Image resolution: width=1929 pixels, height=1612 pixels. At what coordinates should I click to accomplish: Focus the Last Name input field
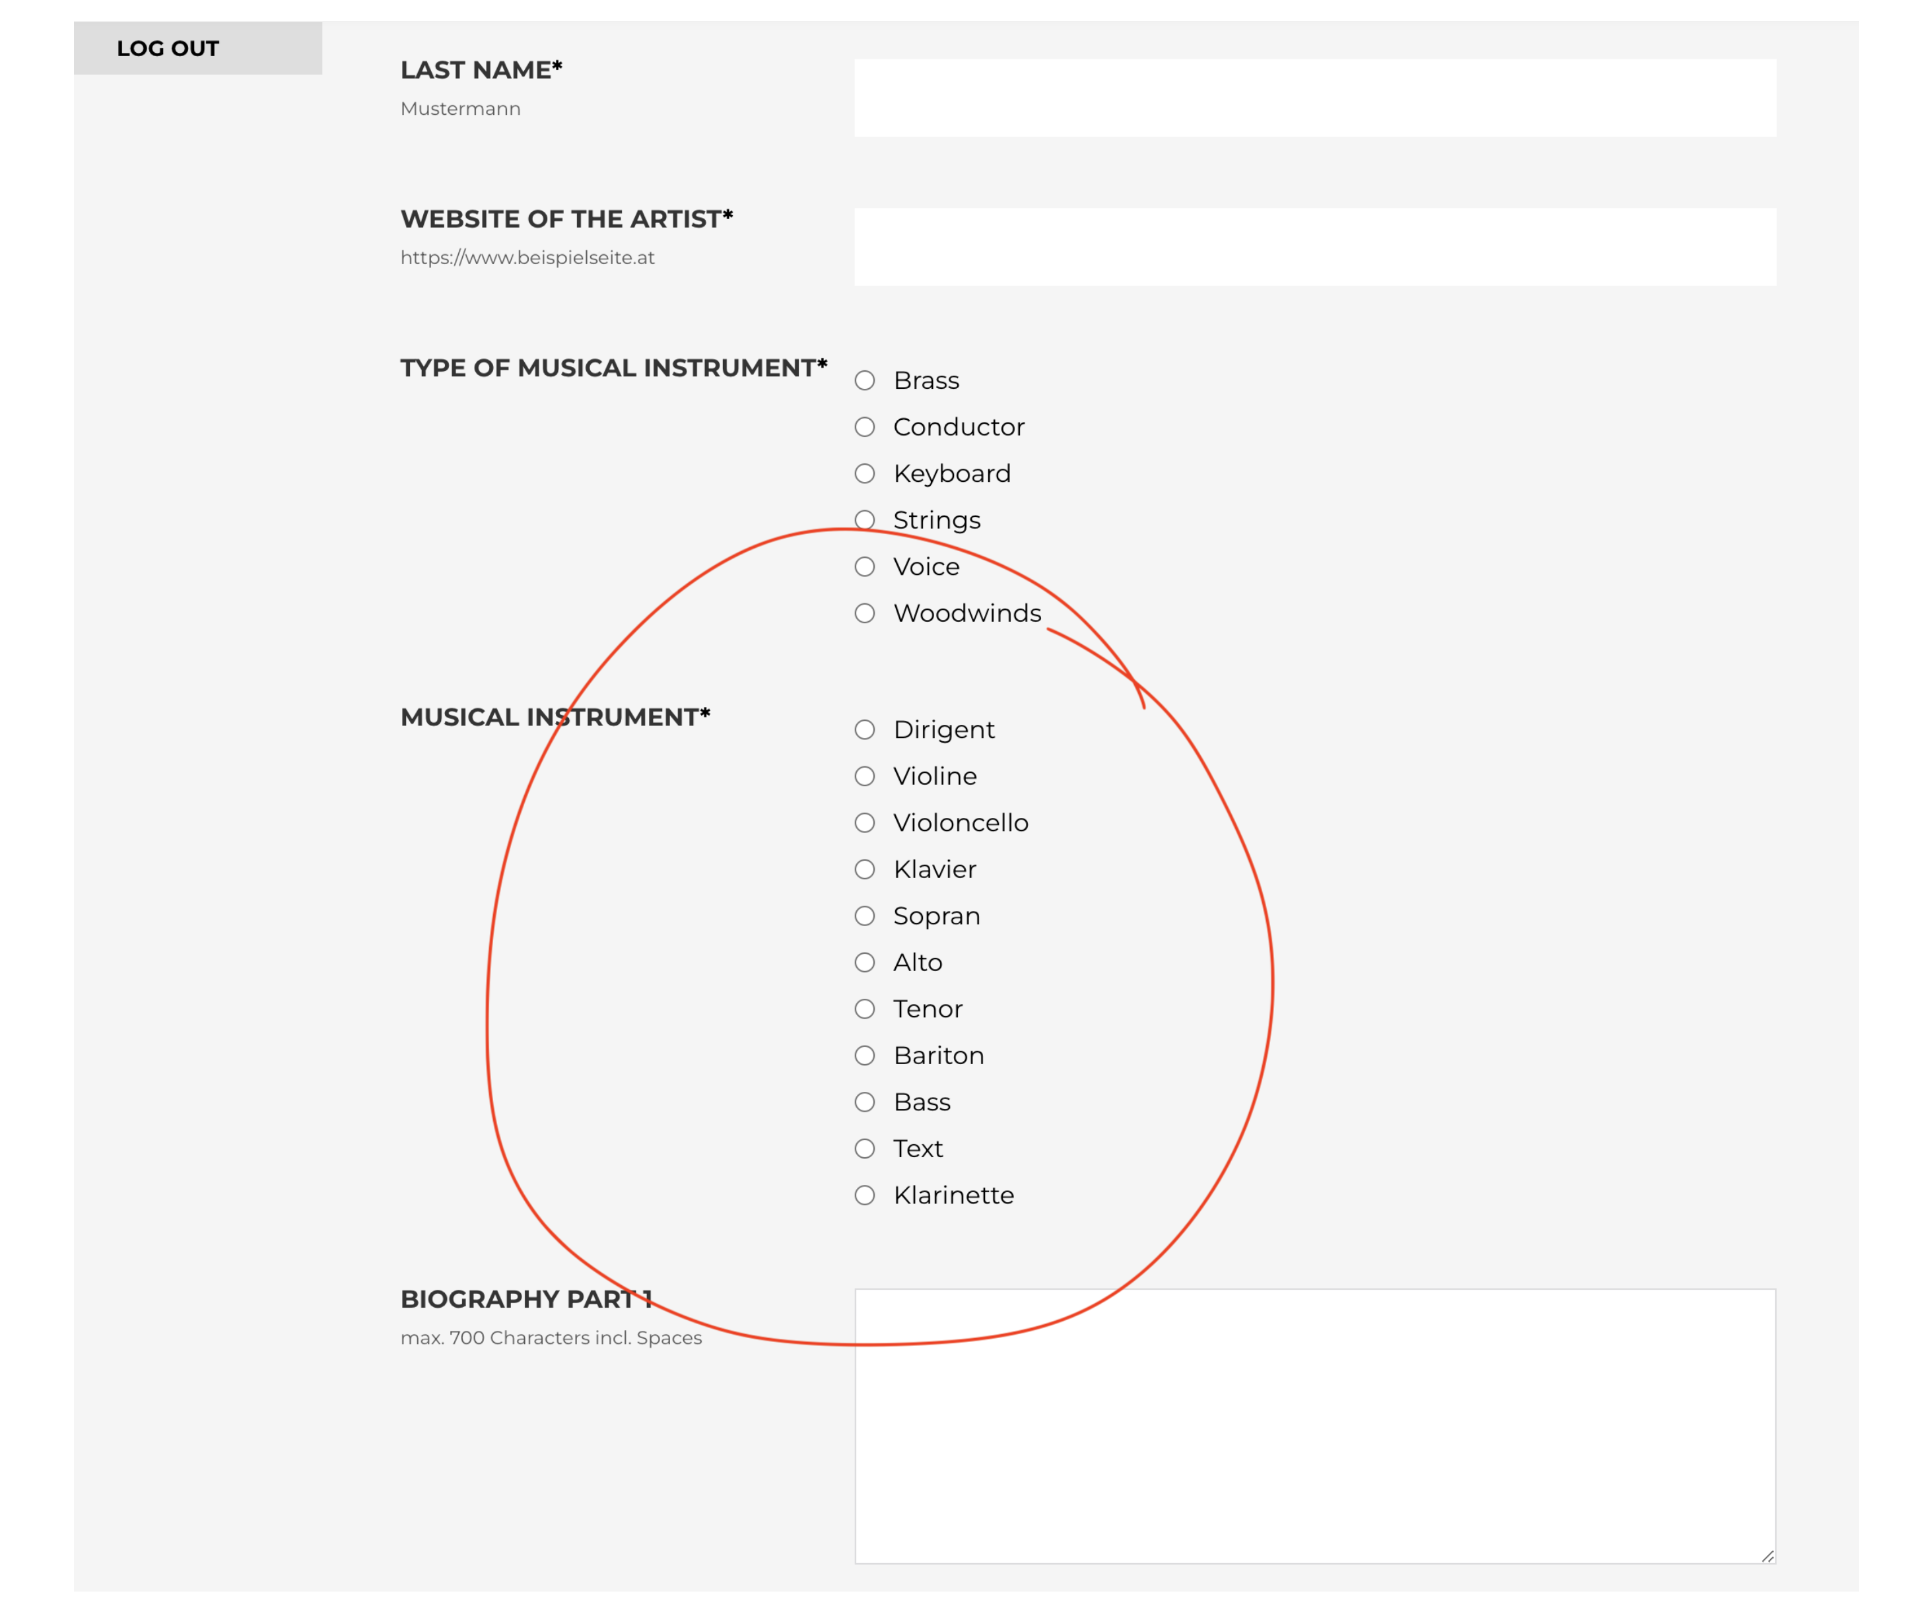coord(1314,98)
